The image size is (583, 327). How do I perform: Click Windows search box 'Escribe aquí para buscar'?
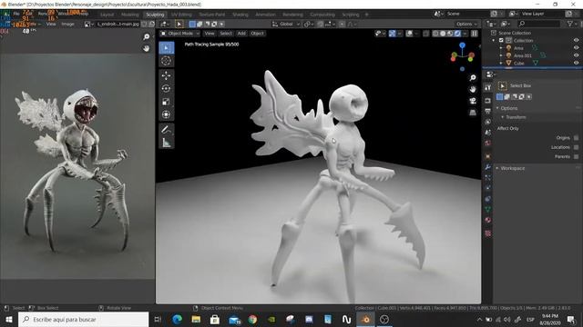tap(83, 319)
